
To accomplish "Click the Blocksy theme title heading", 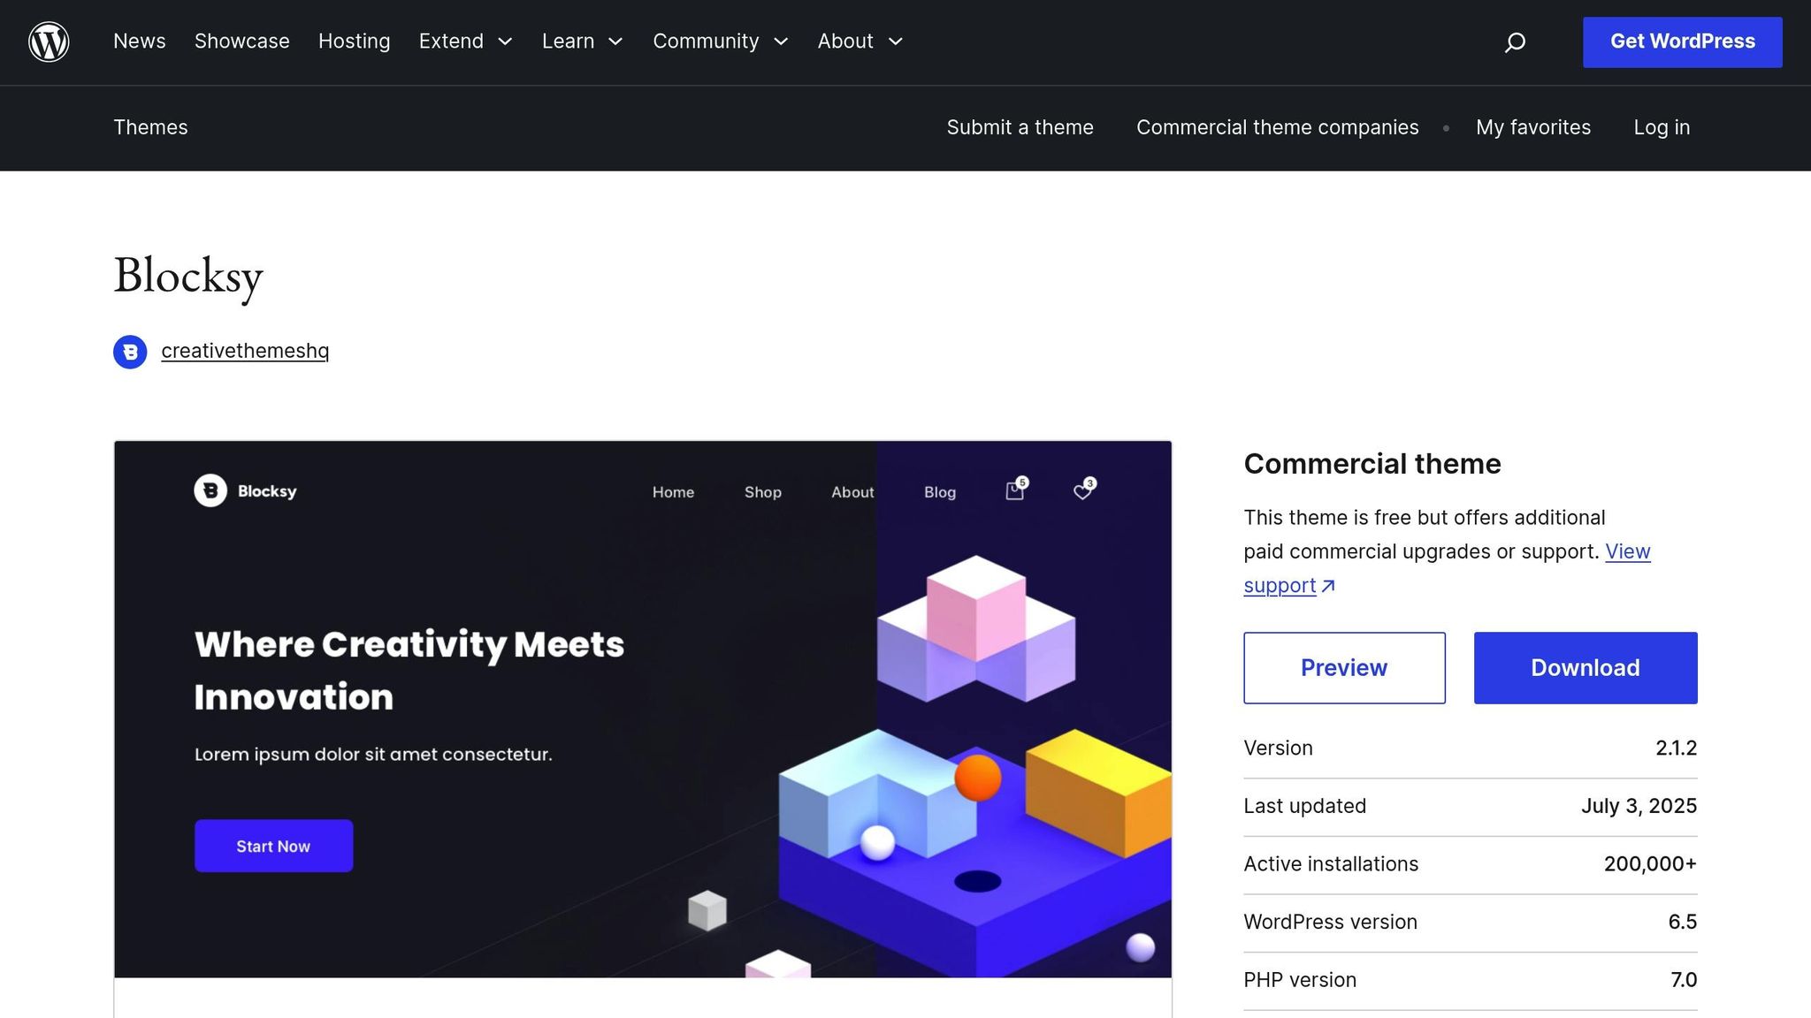I will click(188, 277).
